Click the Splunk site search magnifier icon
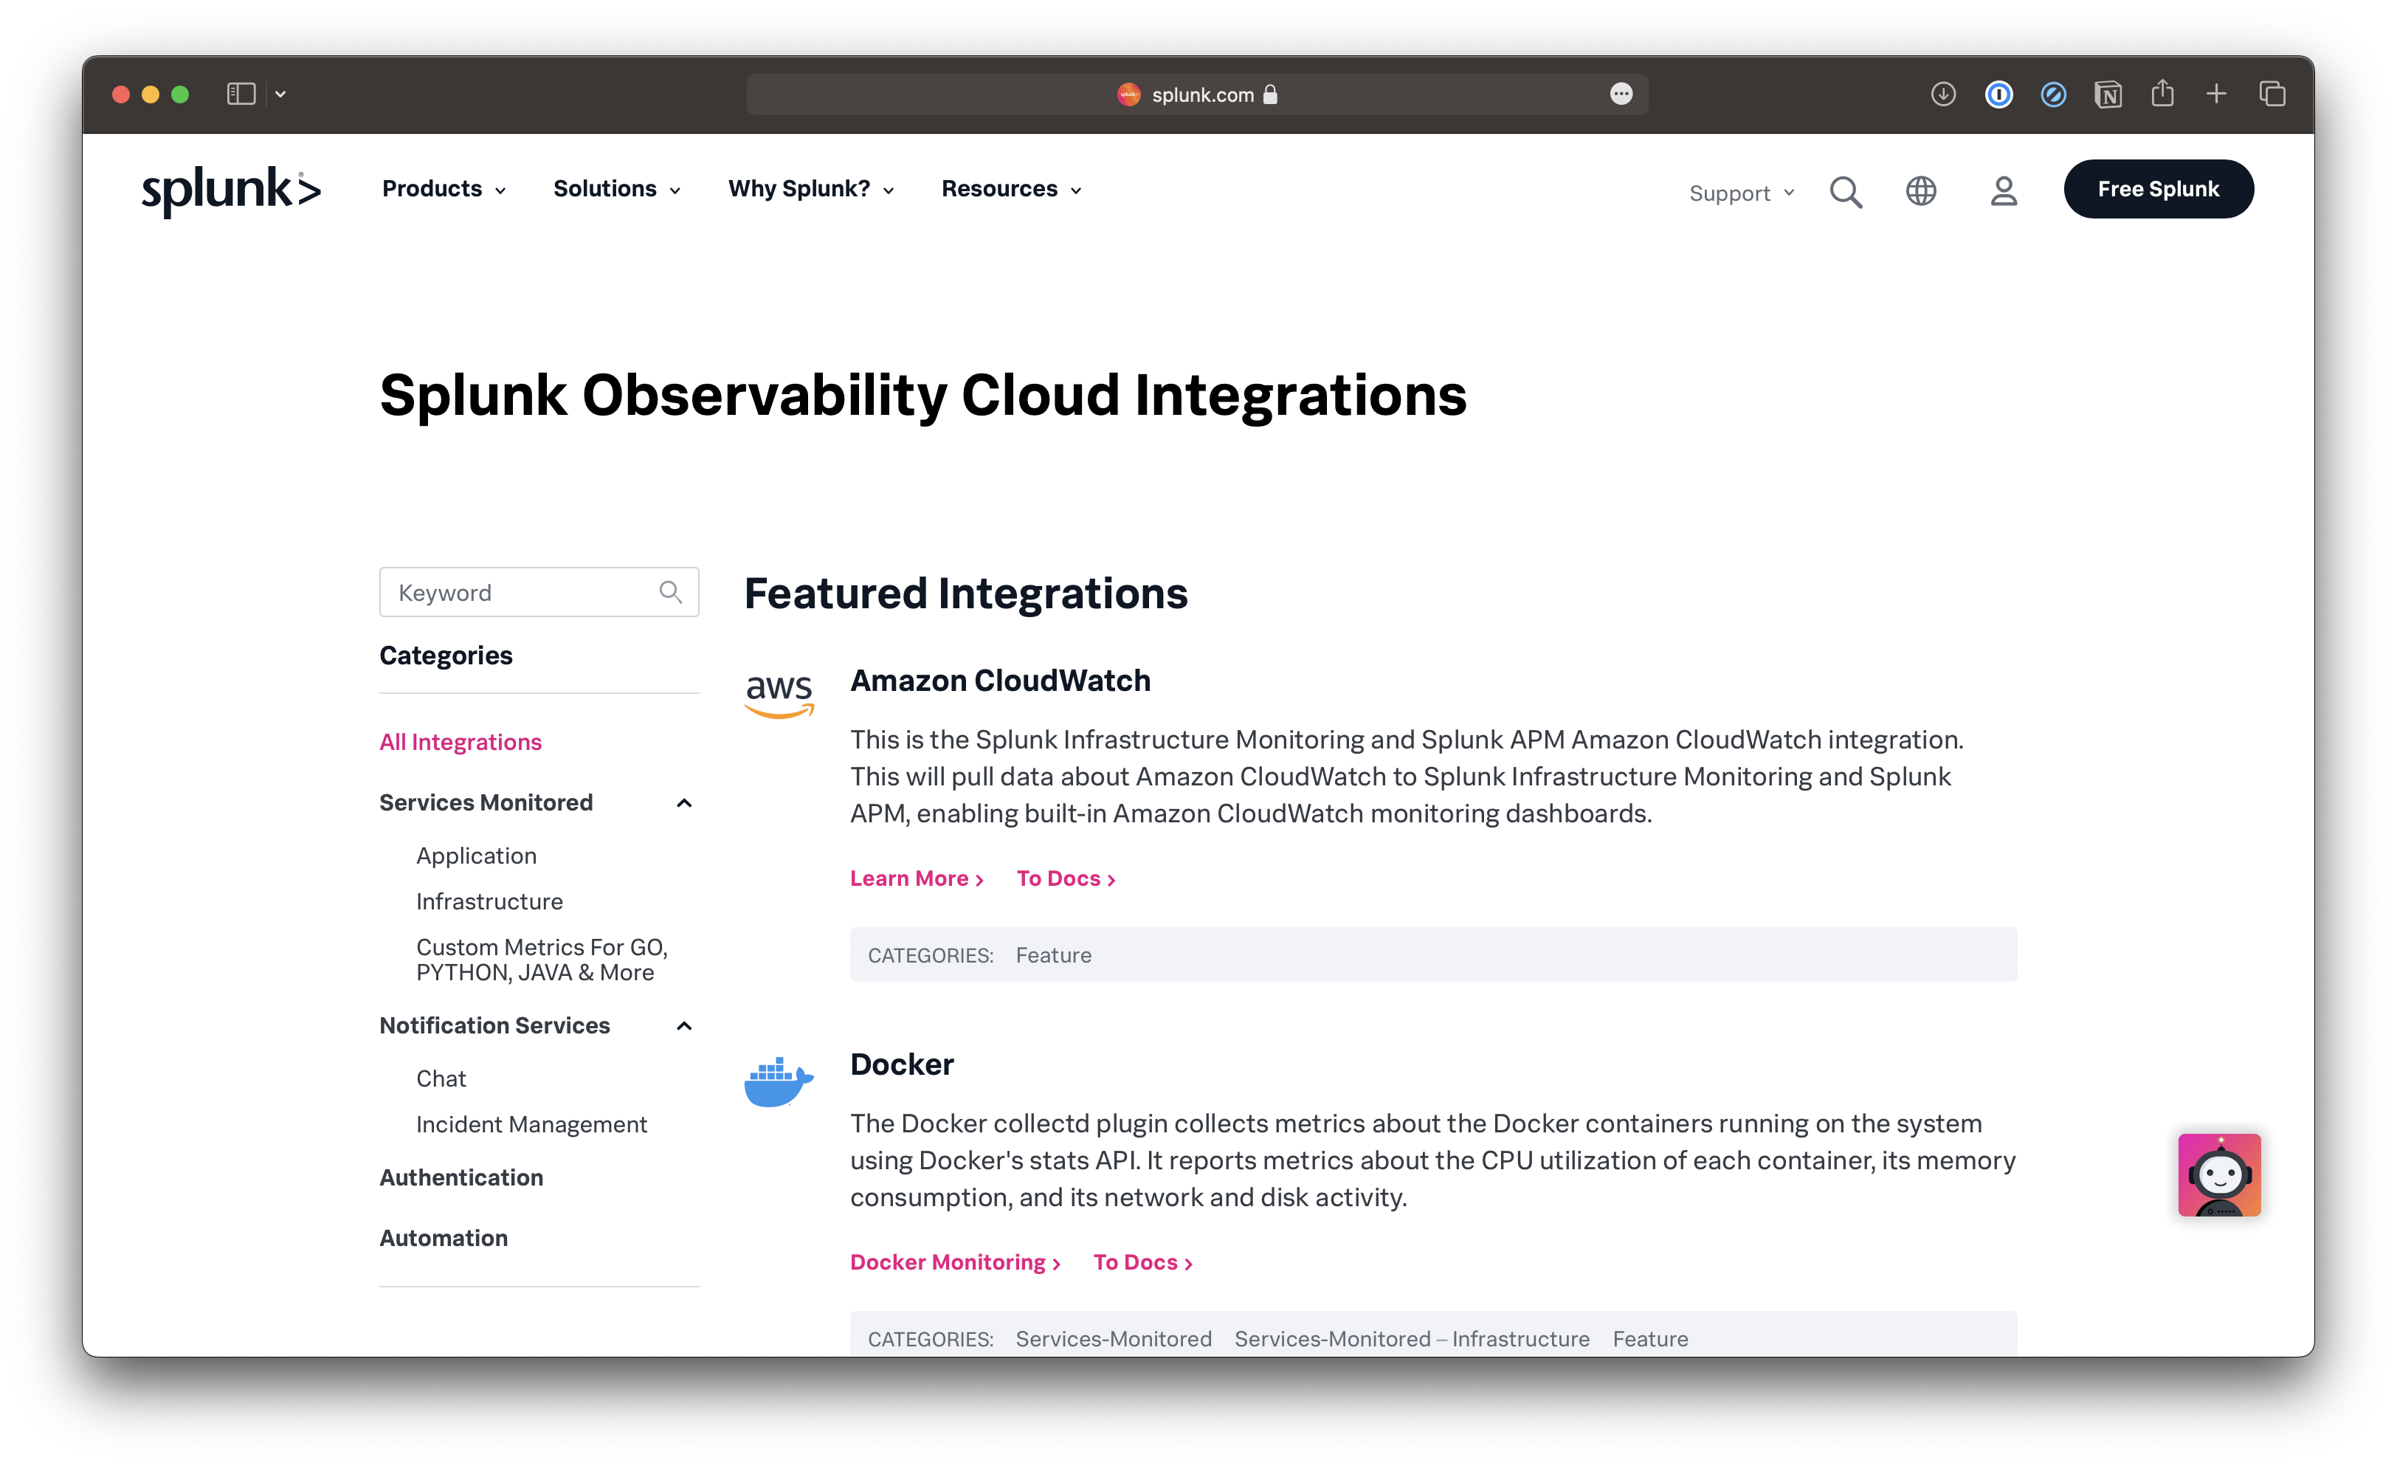 (x=1846, y=192)
